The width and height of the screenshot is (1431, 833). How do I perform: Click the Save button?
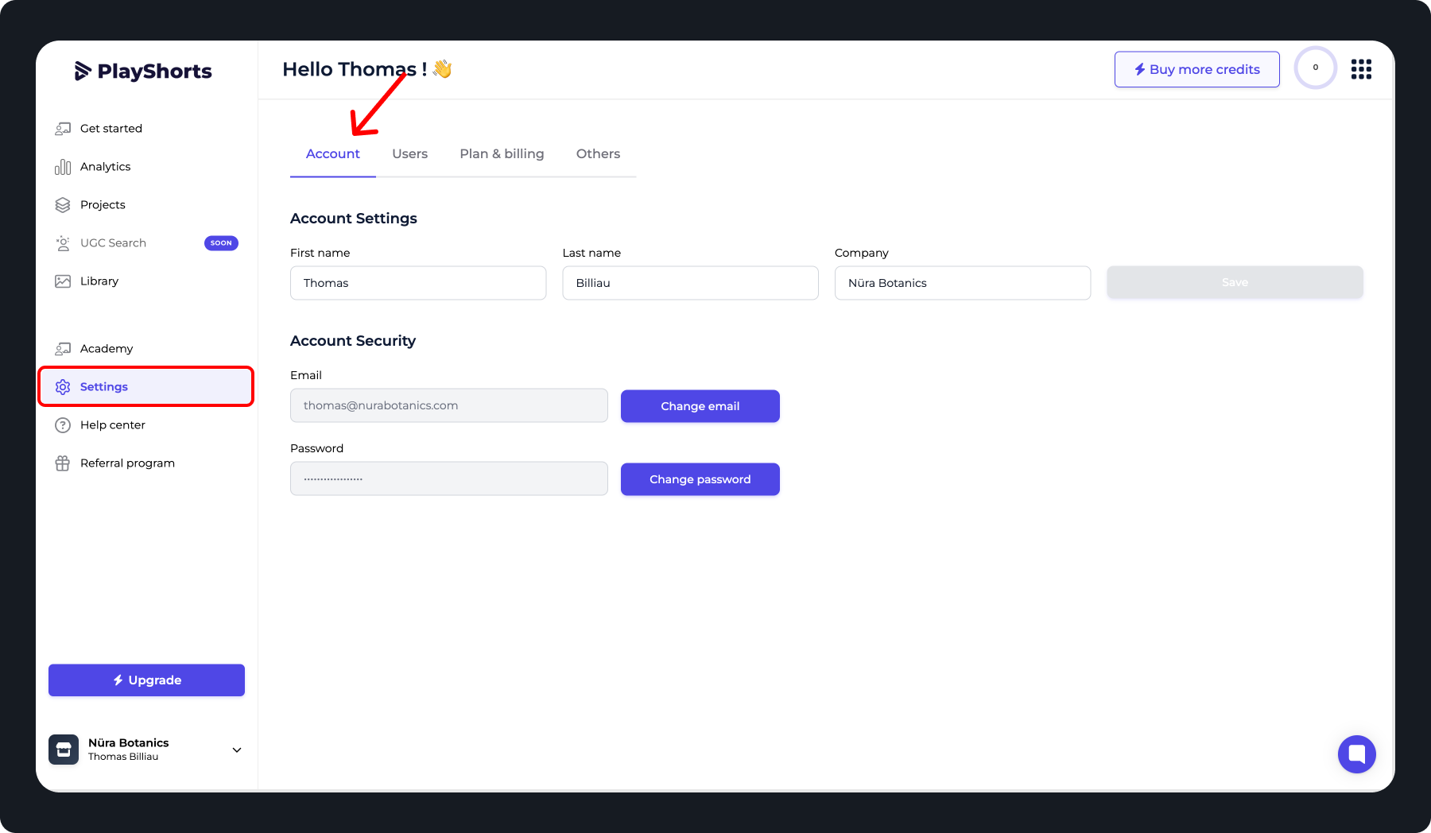tap(1235, 283)
